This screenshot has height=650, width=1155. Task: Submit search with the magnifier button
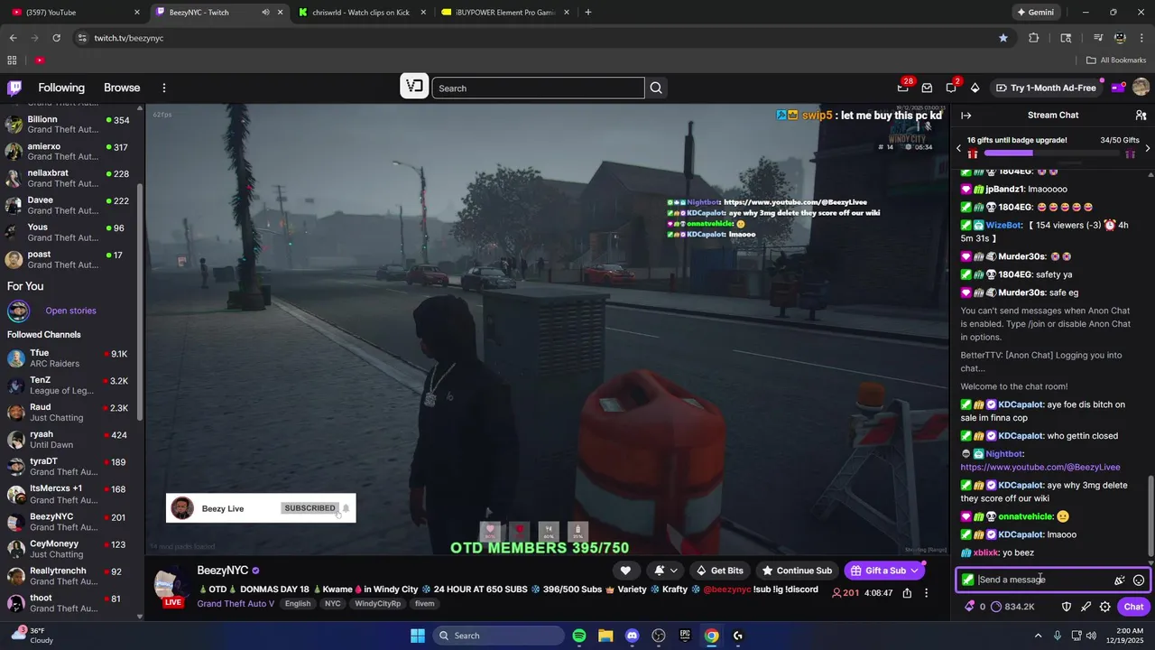coord(656,88)
